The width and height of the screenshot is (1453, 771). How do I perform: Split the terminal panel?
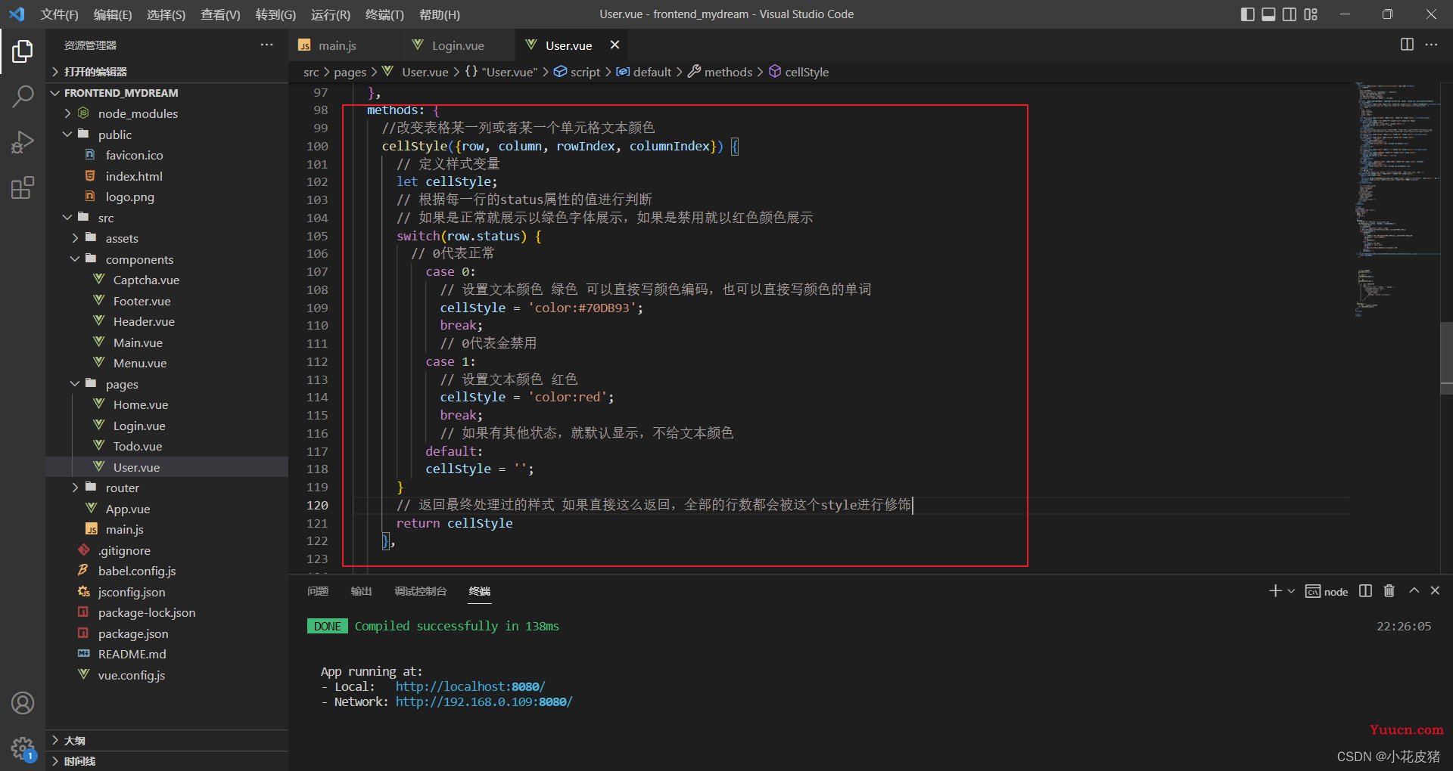[x=1365, y=591]
